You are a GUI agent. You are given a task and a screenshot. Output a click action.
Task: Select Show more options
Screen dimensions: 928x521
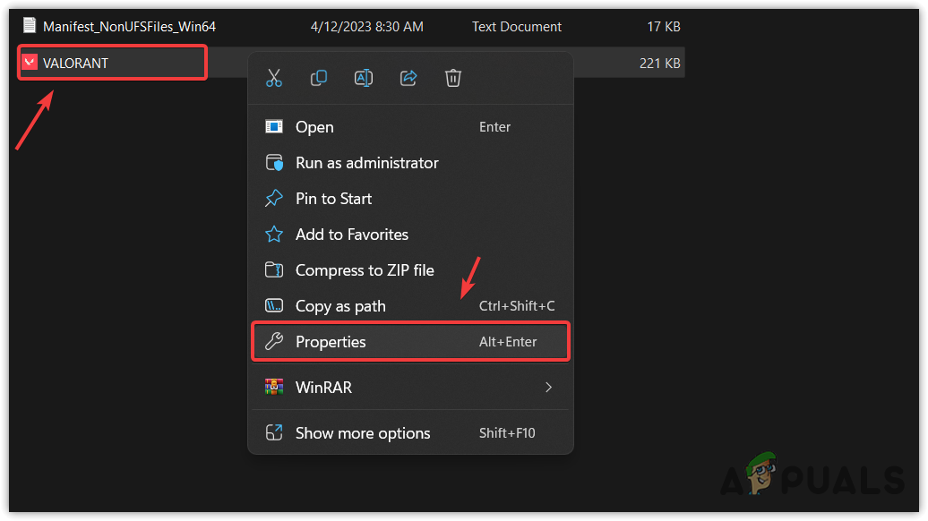coord(411,433)
